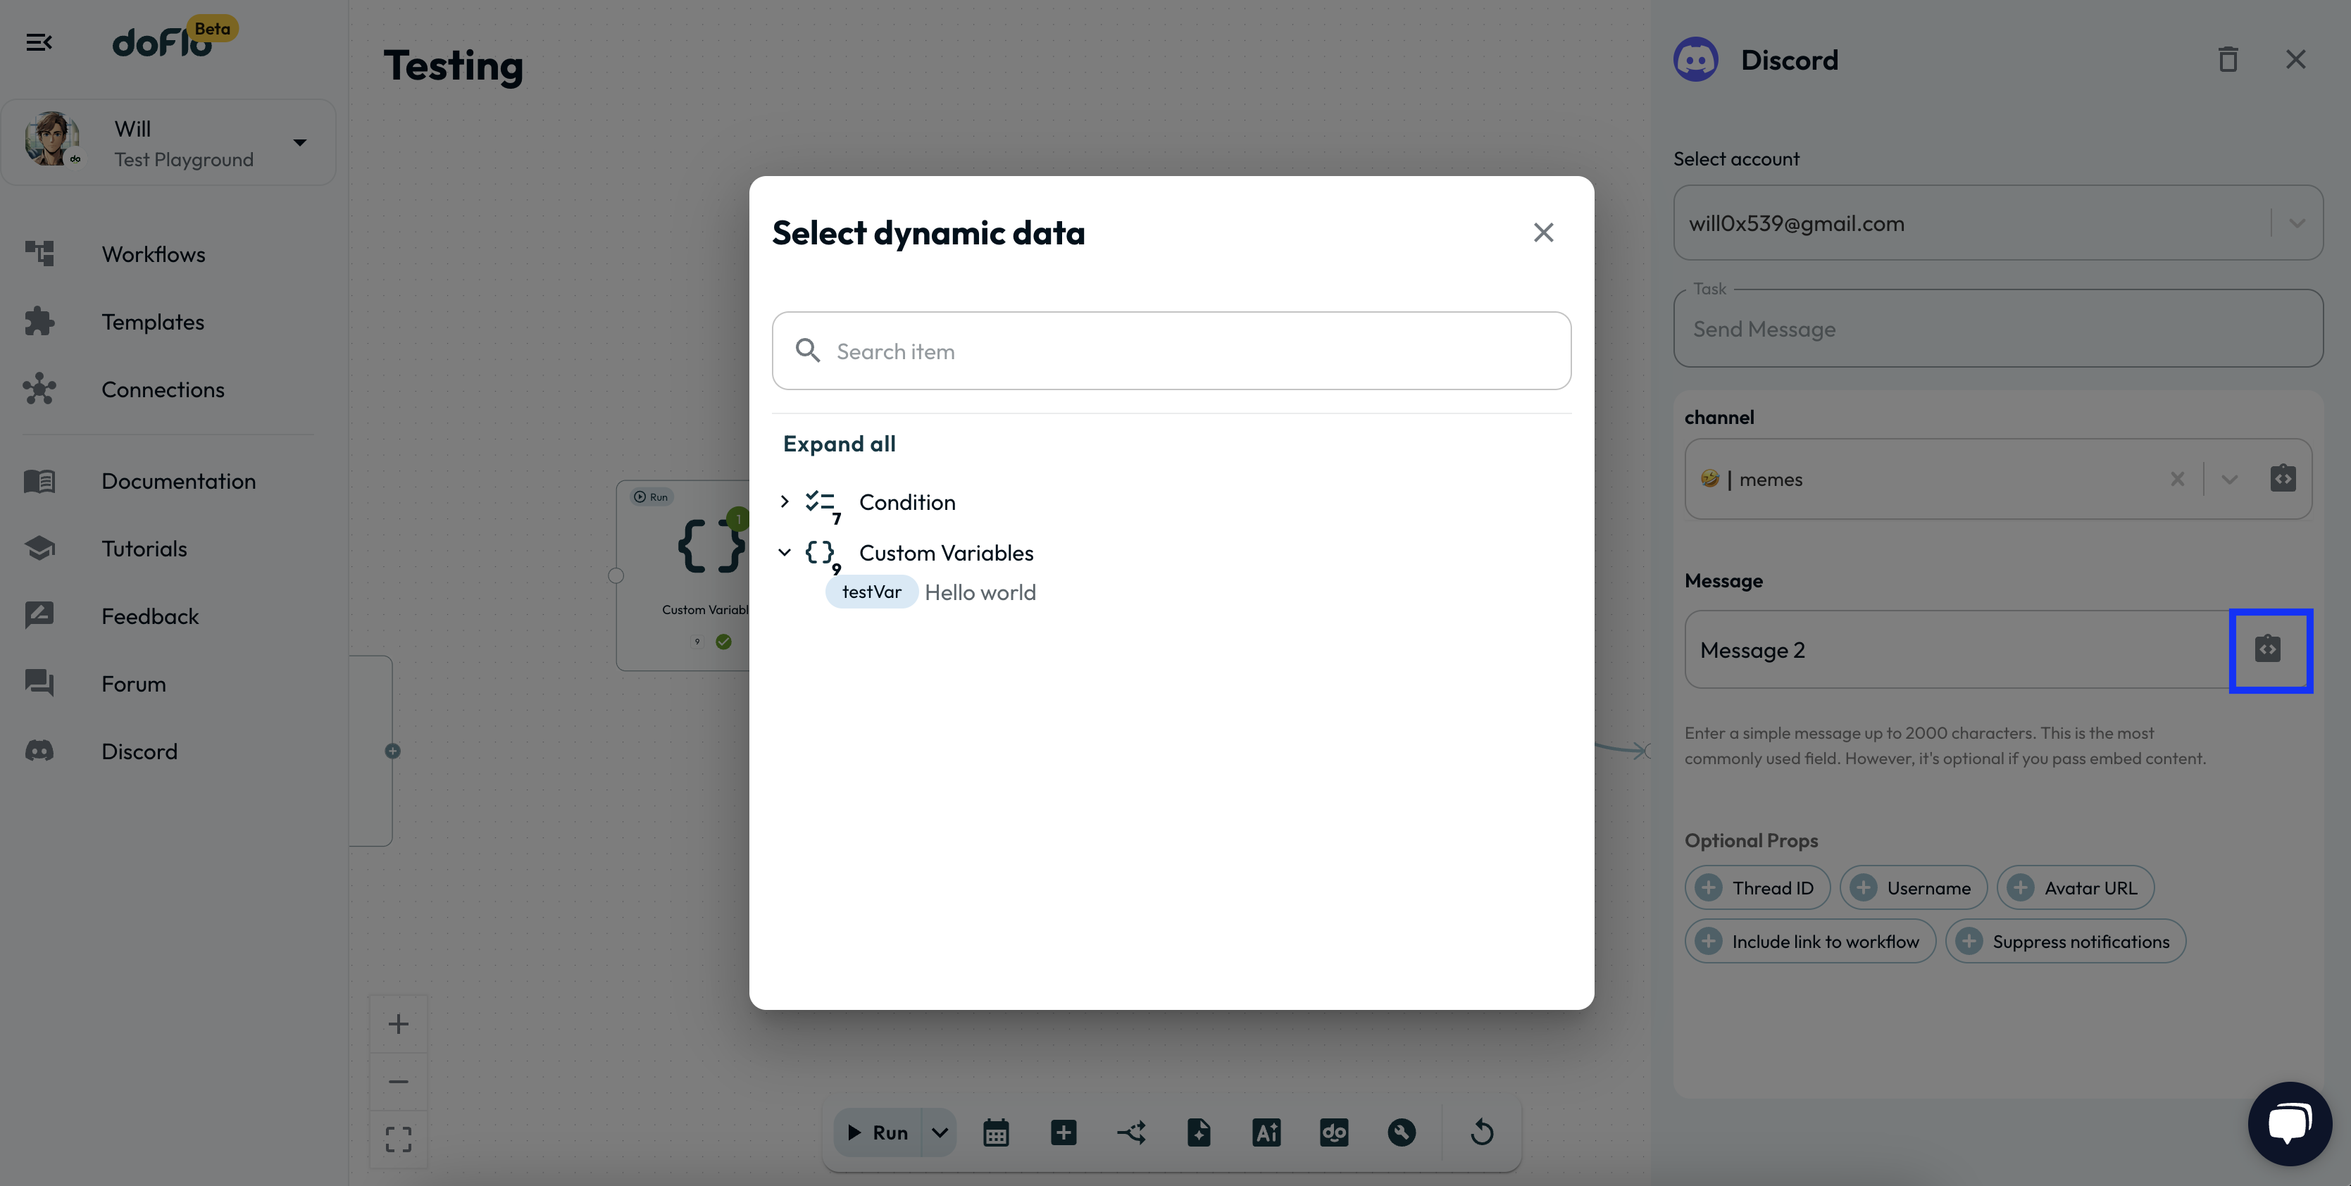Click the calendar schedule icon in toolbar
This screenshot has width=2351, height=1186.
pos(996,1132)
